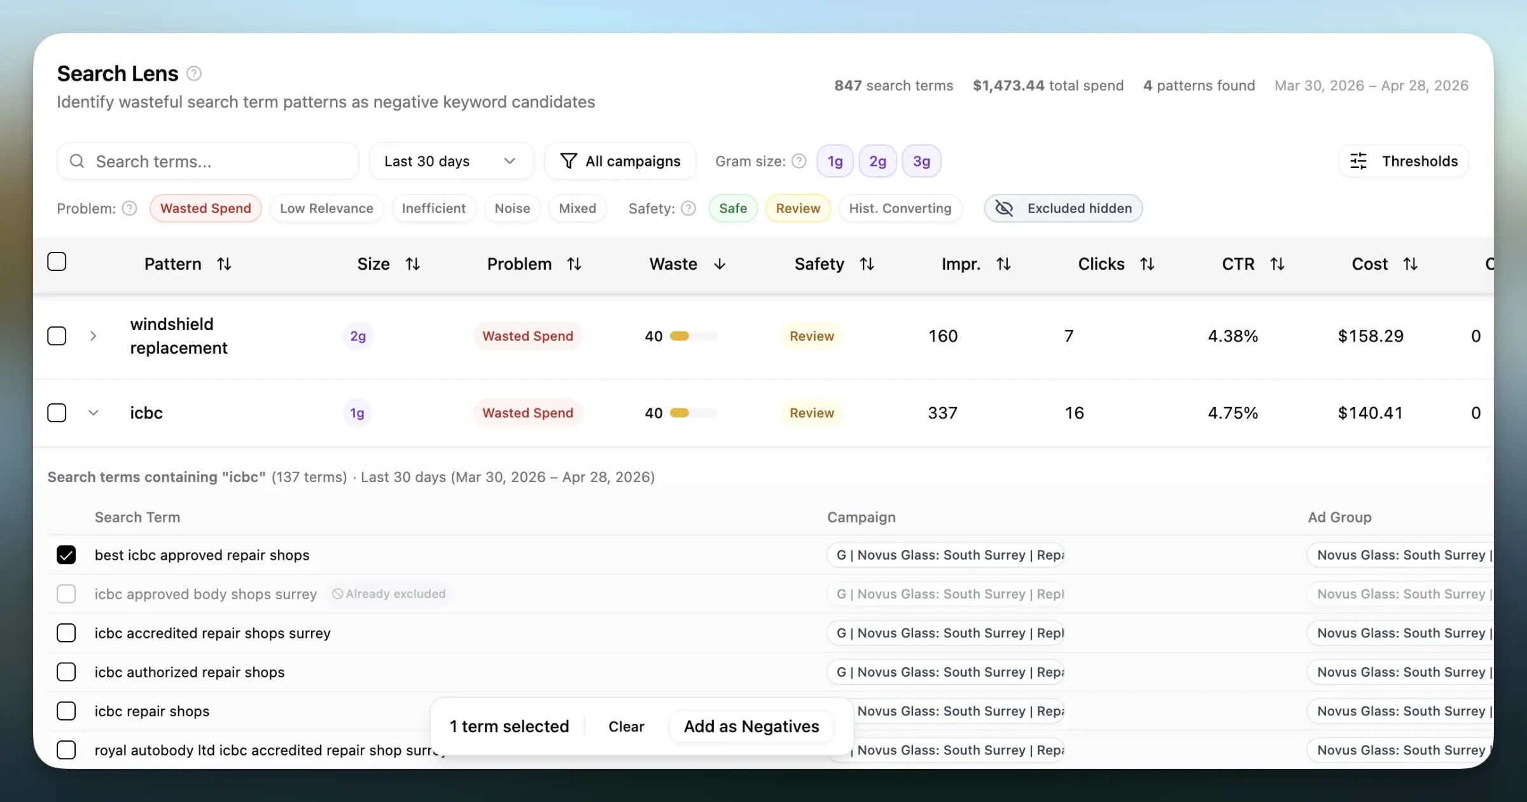Select the Mixed problem filter
1527x802 pixels.
(578, 209)
